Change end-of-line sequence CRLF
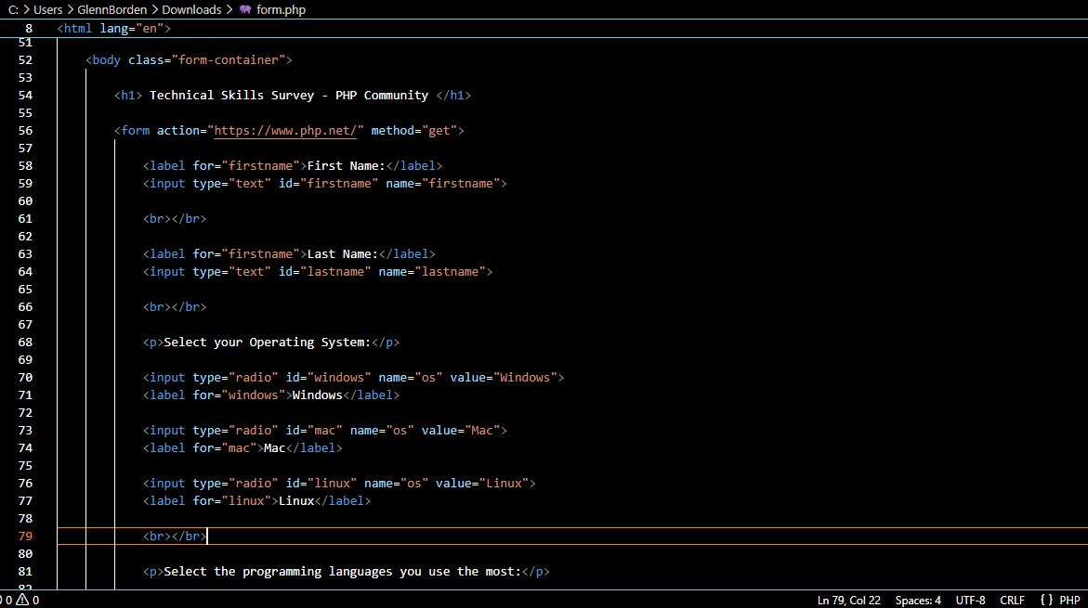Screen dimensions: 1088x608 (x=1012, y=600)
